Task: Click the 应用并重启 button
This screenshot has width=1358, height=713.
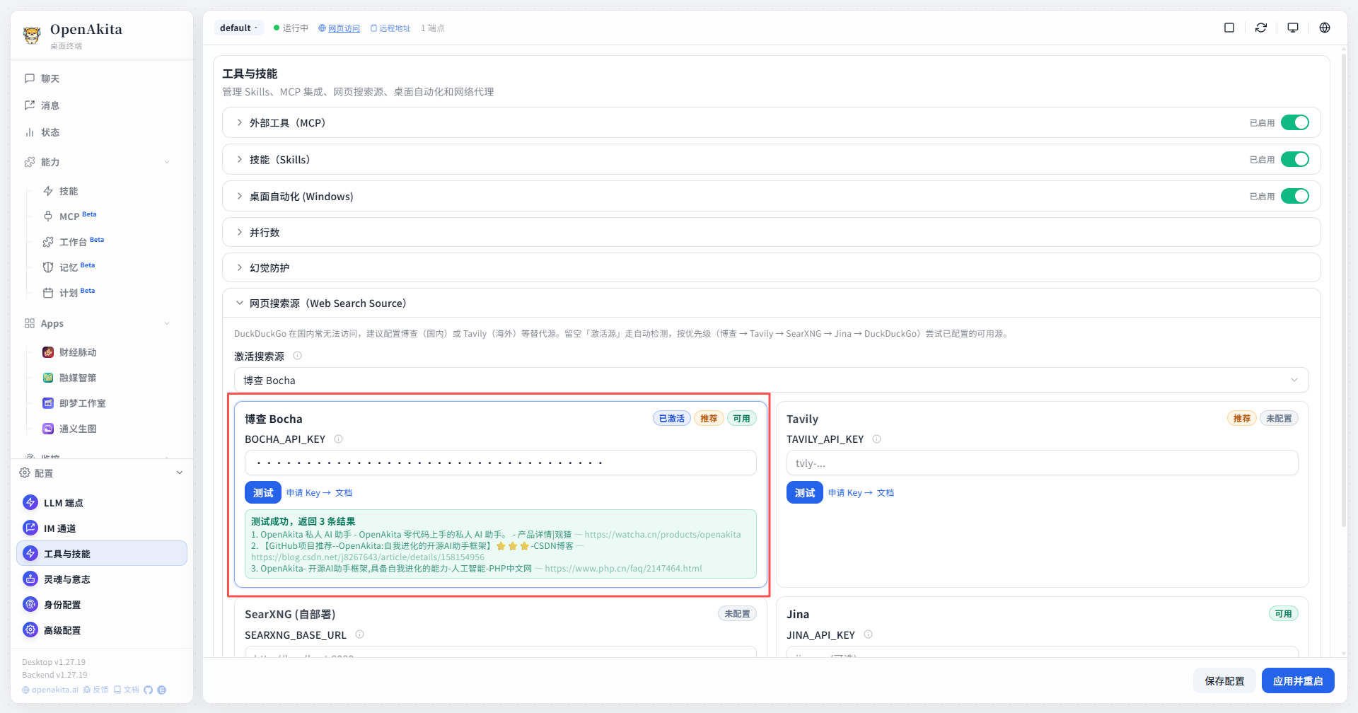Action: coord(1298,680)
